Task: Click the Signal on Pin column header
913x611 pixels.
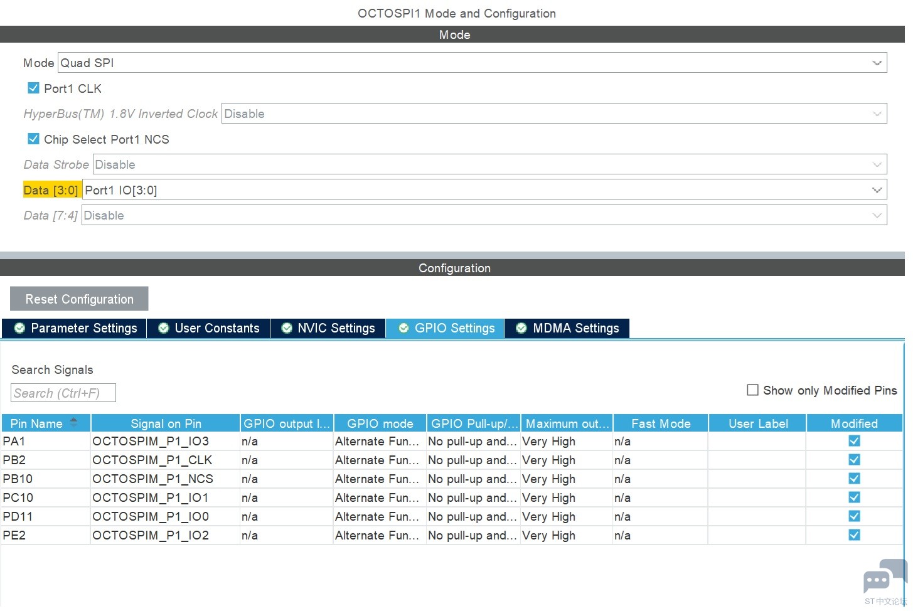Action: click(166, 423)
